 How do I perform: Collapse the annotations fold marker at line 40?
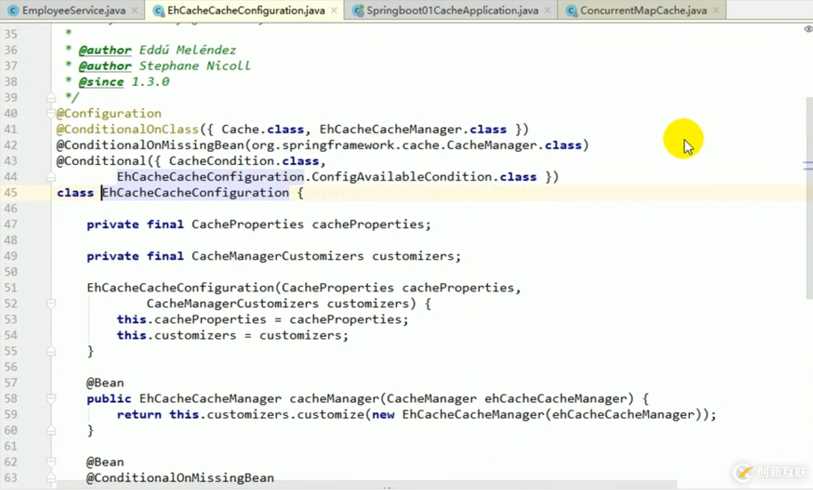(51, 113)
